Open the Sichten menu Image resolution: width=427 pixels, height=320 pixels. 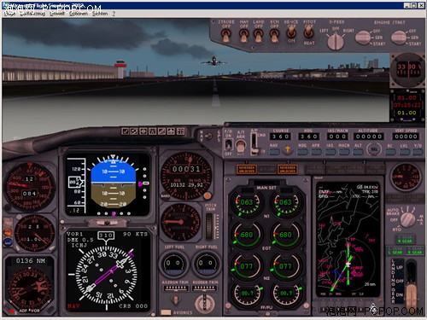point(100,14)
